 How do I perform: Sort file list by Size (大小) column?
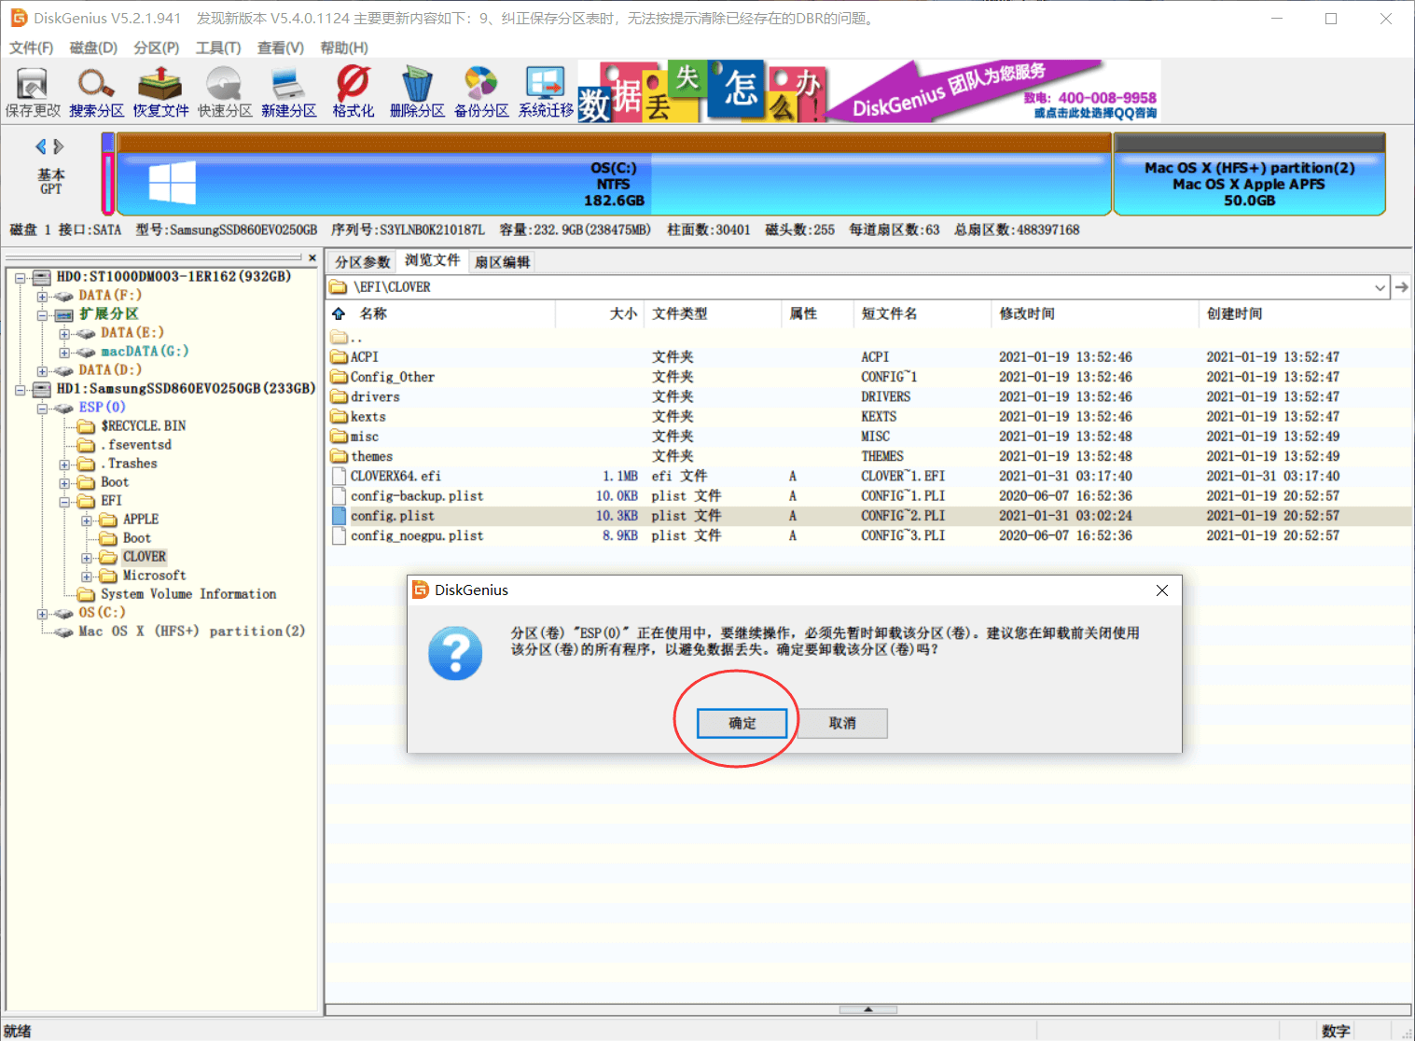click(623, 313)
